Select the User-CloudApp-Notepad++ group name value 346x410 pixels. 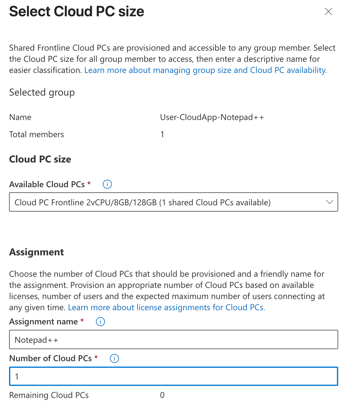click(212, 117)
